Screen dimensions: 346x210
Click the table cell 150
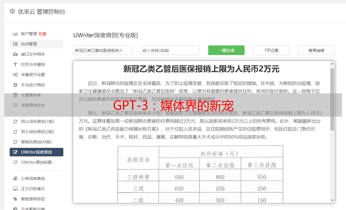coord(262,200)
